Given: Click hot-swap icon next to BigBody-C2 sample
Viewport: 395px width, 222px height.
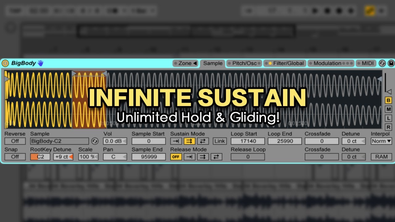Looking at the screenshot, I should click(x=95, y=141).
